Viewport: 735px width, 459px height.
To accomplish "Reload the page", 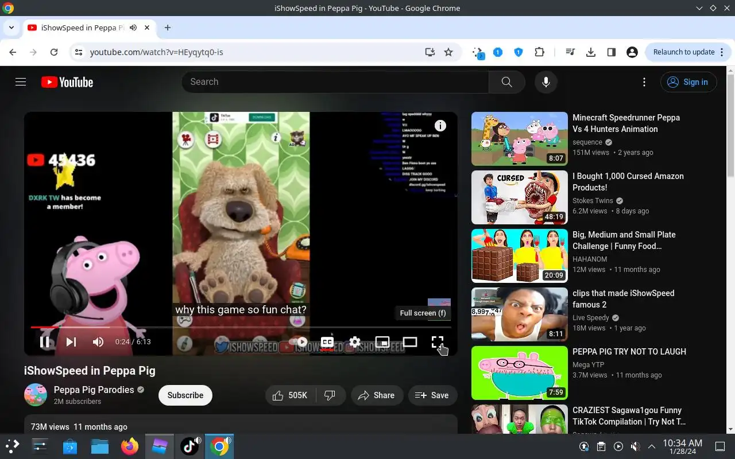I will click(x=54, y=52).
